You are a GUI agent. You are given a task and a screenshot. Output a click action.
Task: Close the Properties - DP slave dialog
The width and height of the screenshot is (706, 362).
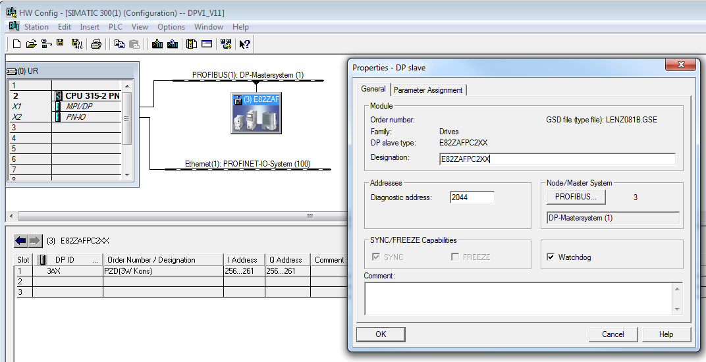coord(681,65)
